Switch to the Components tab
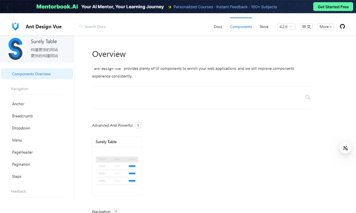This screenshot has width=356, height=213. [241, 26]
